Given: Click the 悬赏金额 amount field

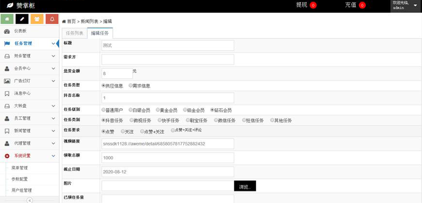Looking at the screenshot, I should (x=117, y=74).
